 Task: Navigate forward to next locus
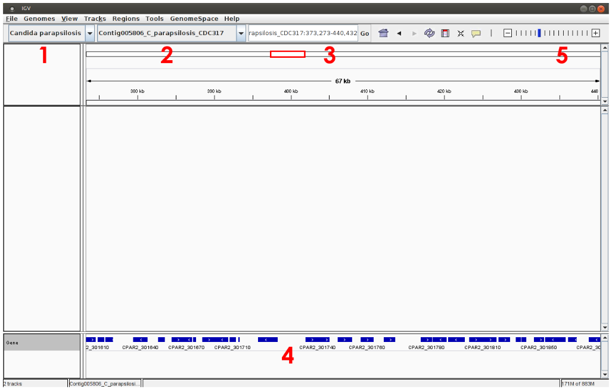point(414,33)
